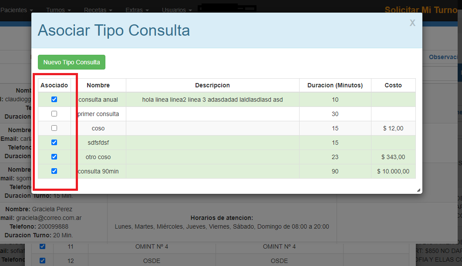Open the Usuarios menu
The height and width of the screenshot is (266, 462).
(176, 10)
